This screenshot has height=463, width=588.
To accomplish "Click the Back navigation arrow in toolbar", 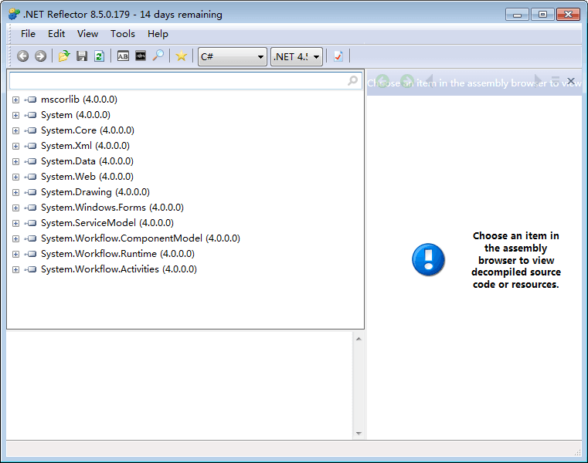I will coord(22,56).
